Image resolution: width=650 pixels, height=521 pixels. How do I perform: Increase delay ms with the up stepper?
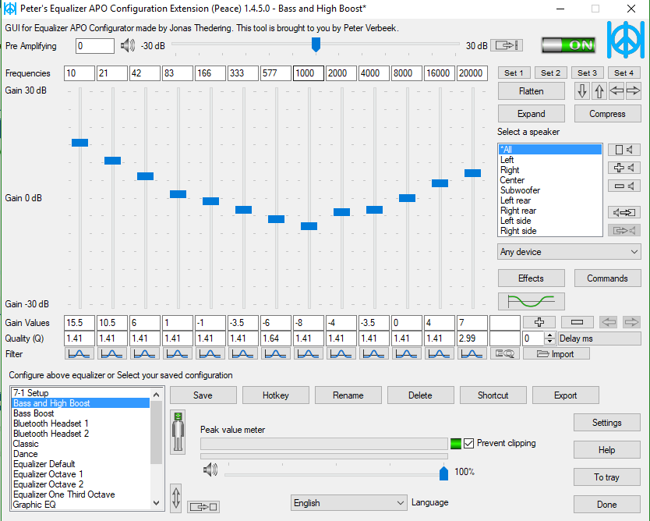click(549, 335)
